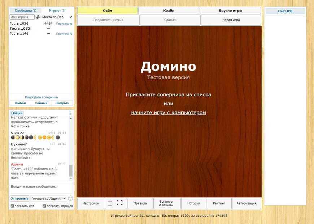The height and width of the screenshot is (224, 314).
Task: Open the 'Другие игры' tab
Action: (230, 11)
